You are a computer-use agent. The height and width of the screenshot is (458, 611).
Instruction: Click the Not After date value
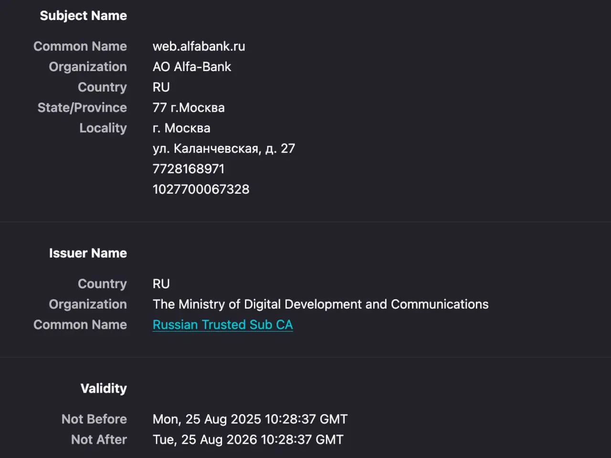pyautogui.click(x=248, y=440)
